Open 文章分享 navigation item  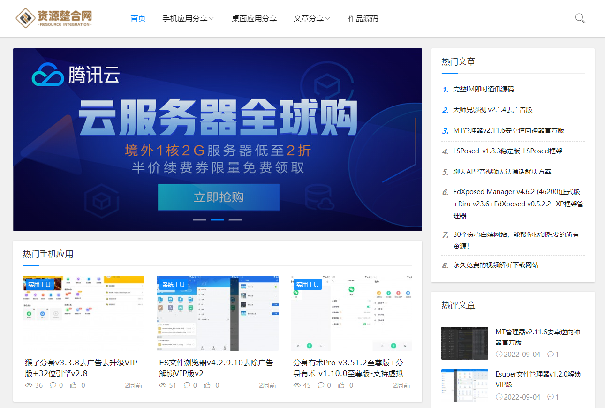point(309,19)
